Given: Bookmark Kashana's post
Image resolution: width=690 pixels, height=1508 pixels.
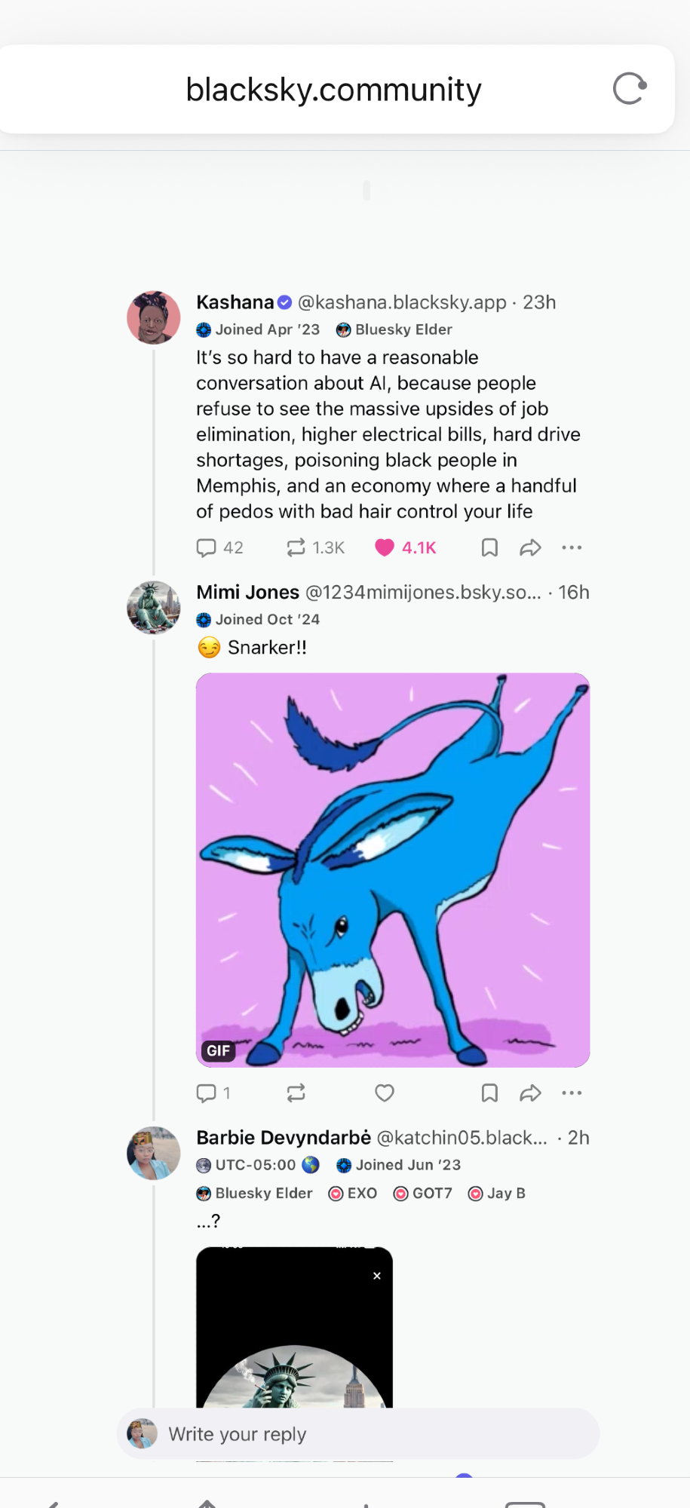Looking at the screenshot, I should tap(489, 547).
